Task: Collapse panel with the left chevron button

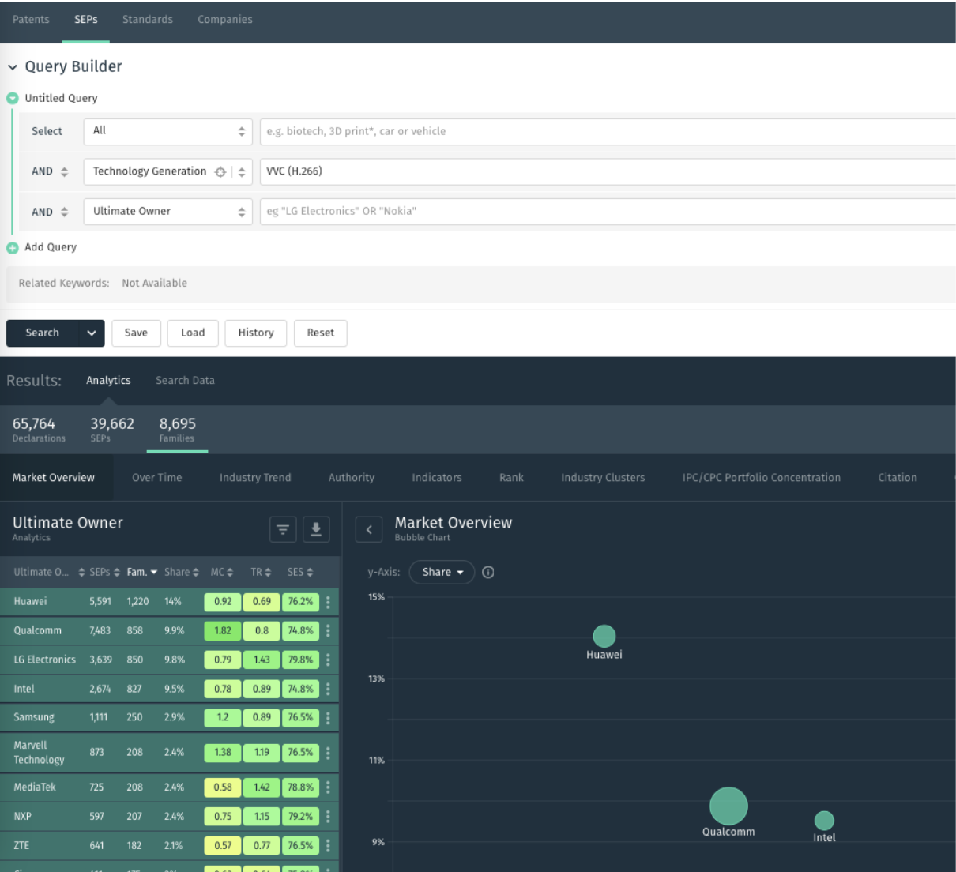Action: (369, 530)
